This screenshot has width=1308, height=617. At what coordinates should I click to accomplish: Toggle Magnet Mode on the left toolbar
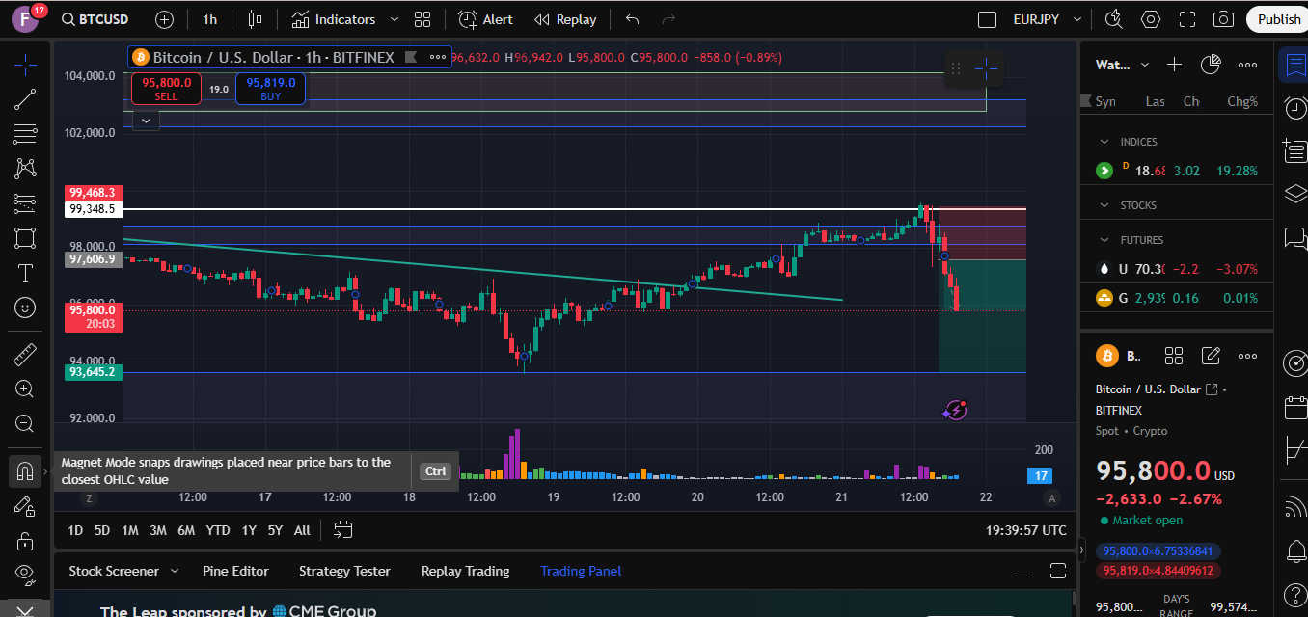coord(25,471)
